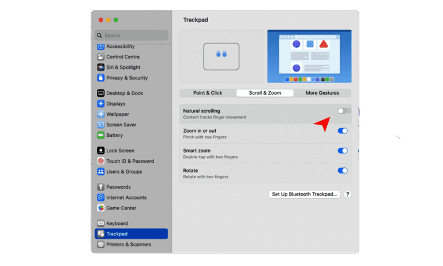
Task: Open Siri & Spotlight settings
Action: [x=123, y=68]
